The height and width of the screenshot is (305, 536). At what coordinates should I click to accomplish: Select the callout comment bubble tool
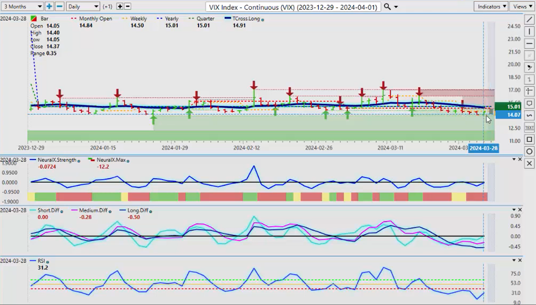point(529,103)
